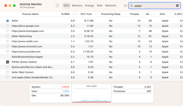Select the Network tab
This screenshot has width=183, height=106.
point(111,5)
